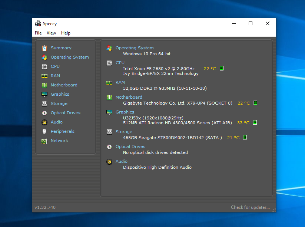Select Summary in the sidebar
Screen dimensions: 305x227
click(x=61, y=48)
